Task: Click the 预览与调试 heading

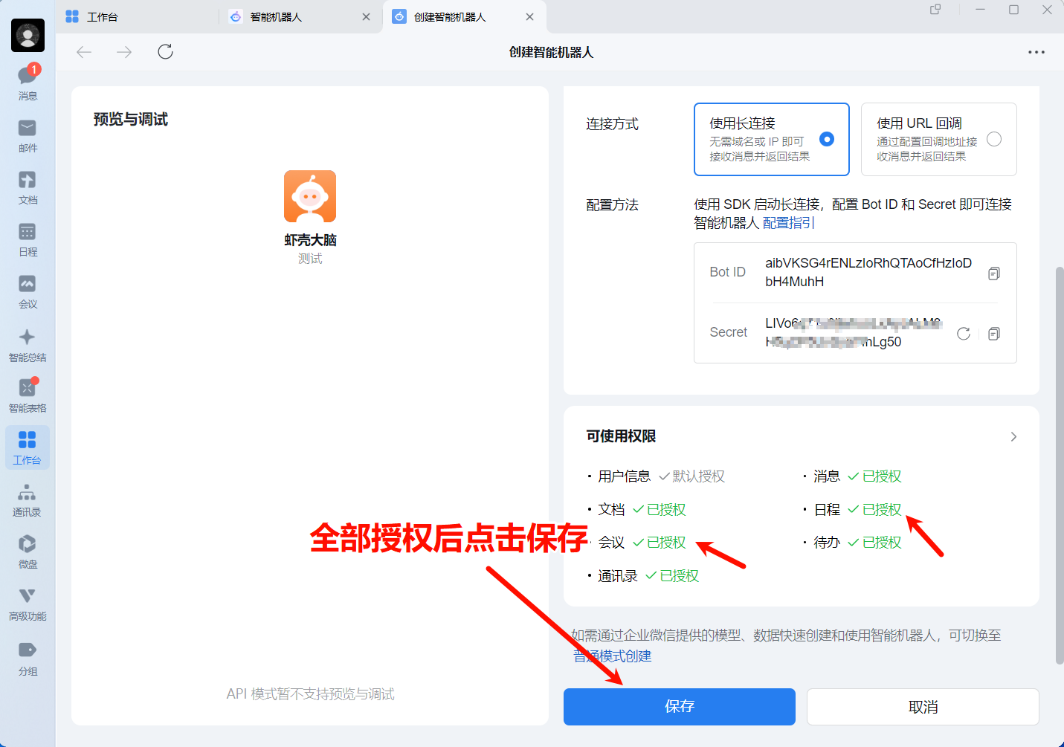Action: 131,119
